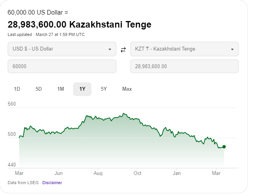Open the KZT target currency dropdown arrow
The image size is (258, 196).
pos(232,49)
